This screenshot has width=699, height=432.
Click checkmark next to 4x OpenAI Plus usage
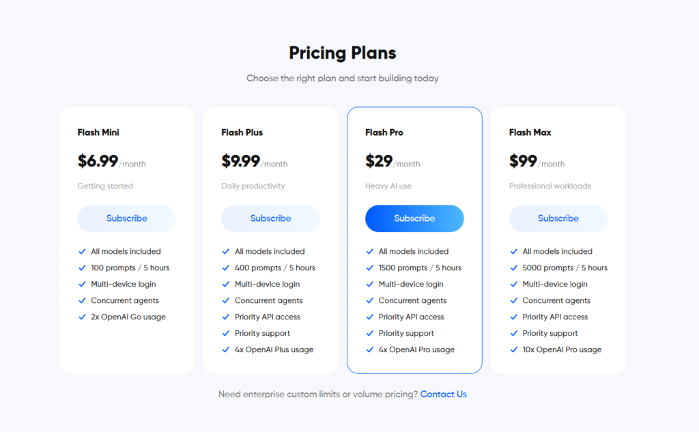tap(227, 350)
